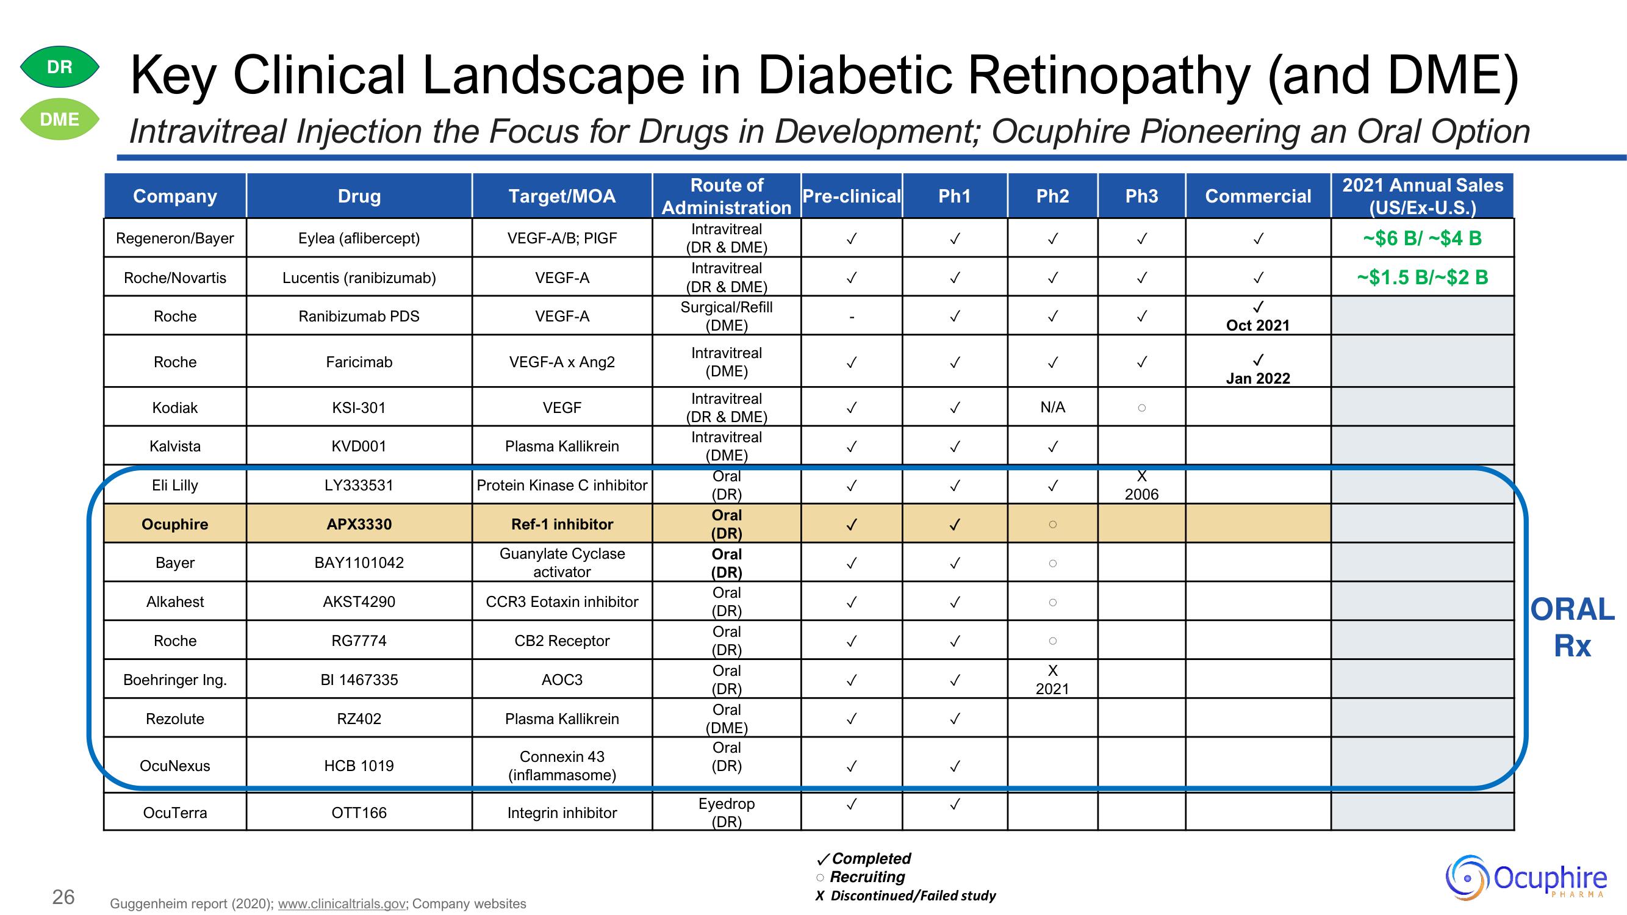Click the Kalvista company cell
This screenshot has width=1627, height=915.
(175, 446)
